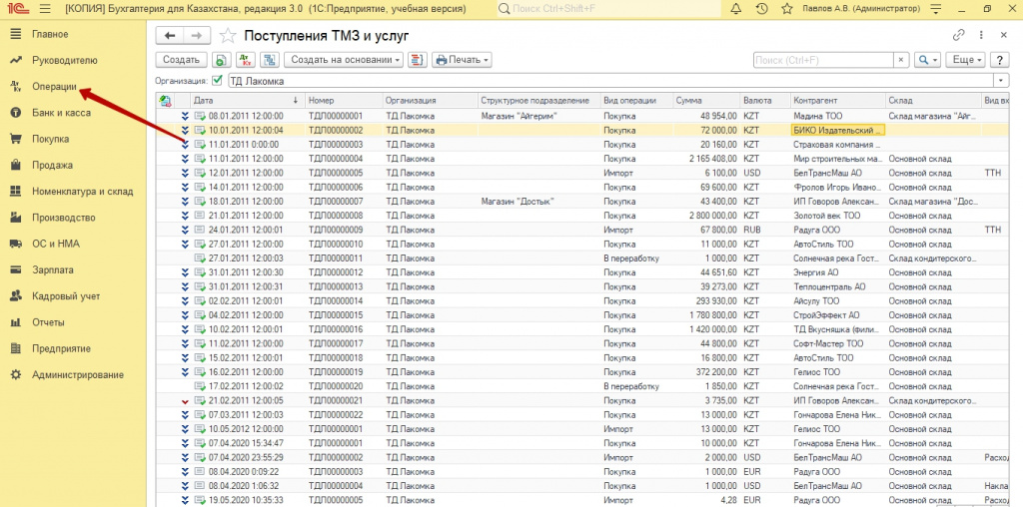Click the Покупка cart icon
Viewport: 1023px width, 507px height.
click(16, 139)
